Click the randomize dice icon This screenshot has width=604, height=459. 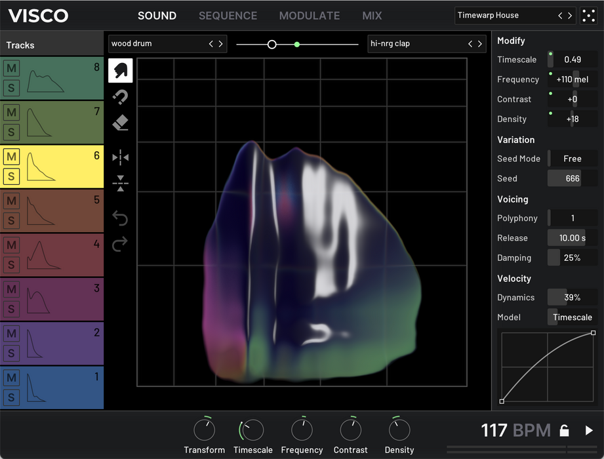(589, 16)
